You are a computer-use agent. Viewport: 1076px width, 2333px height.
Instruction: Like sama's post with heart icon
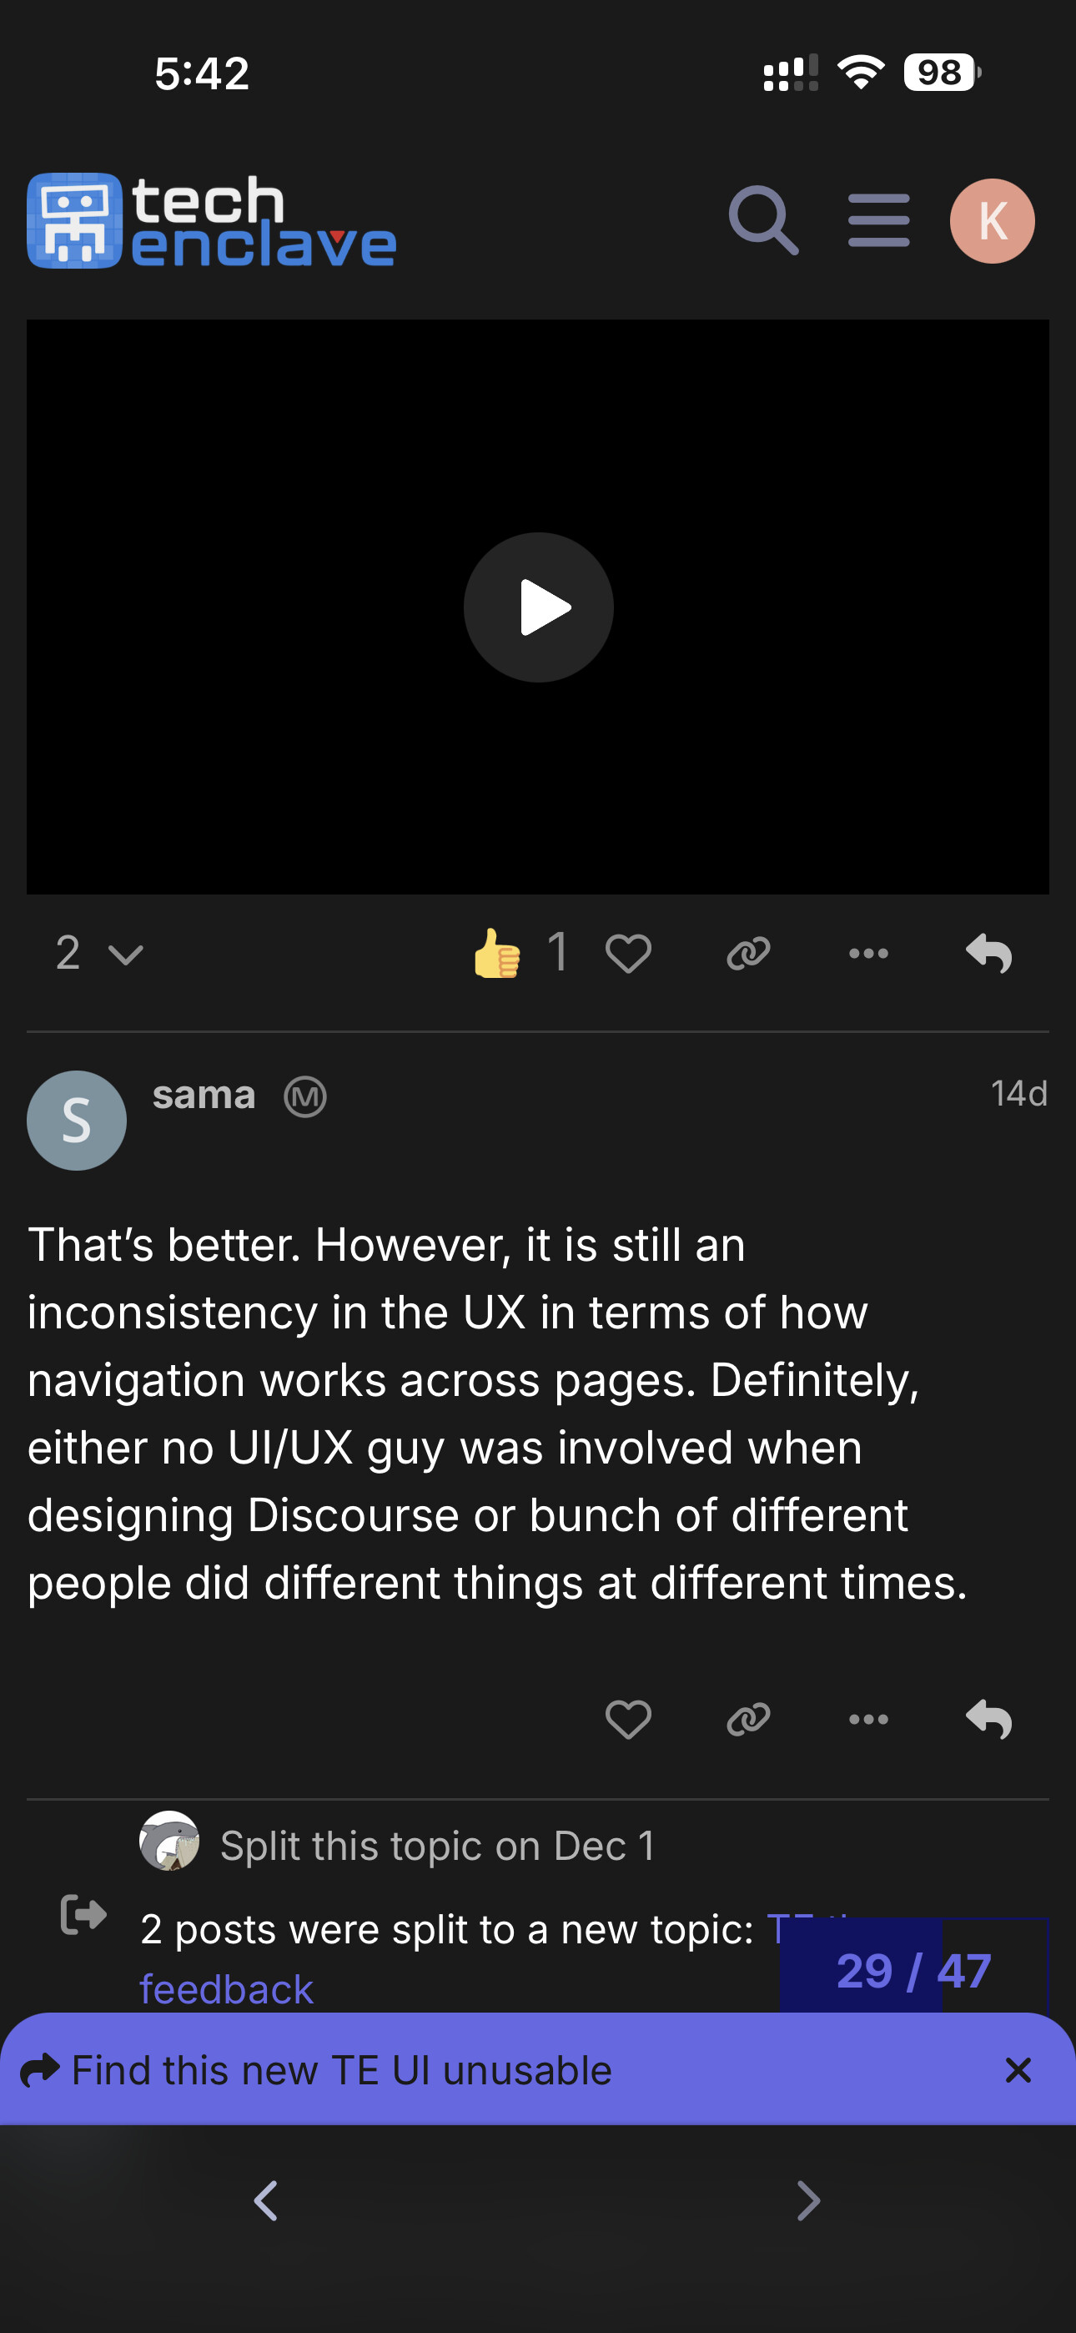tap(627, 1719)
